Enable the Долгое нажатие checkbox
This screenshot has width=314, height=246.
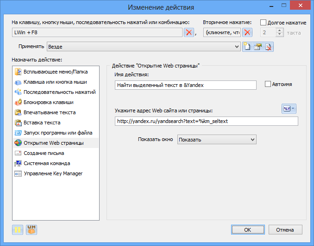click(263, 23)
